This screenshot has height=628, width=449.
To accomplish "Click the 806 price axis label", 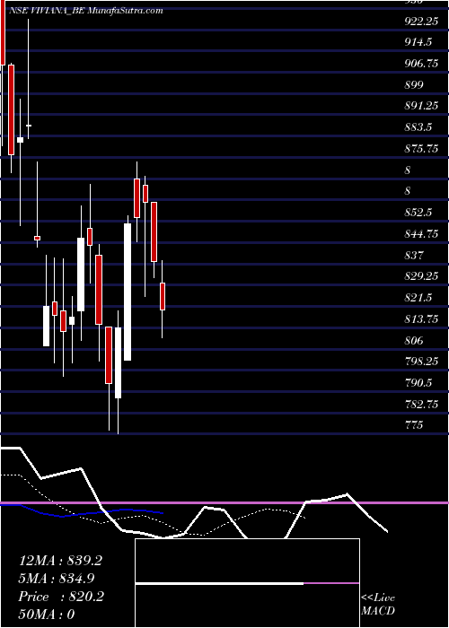I will [x=414, y=341].
